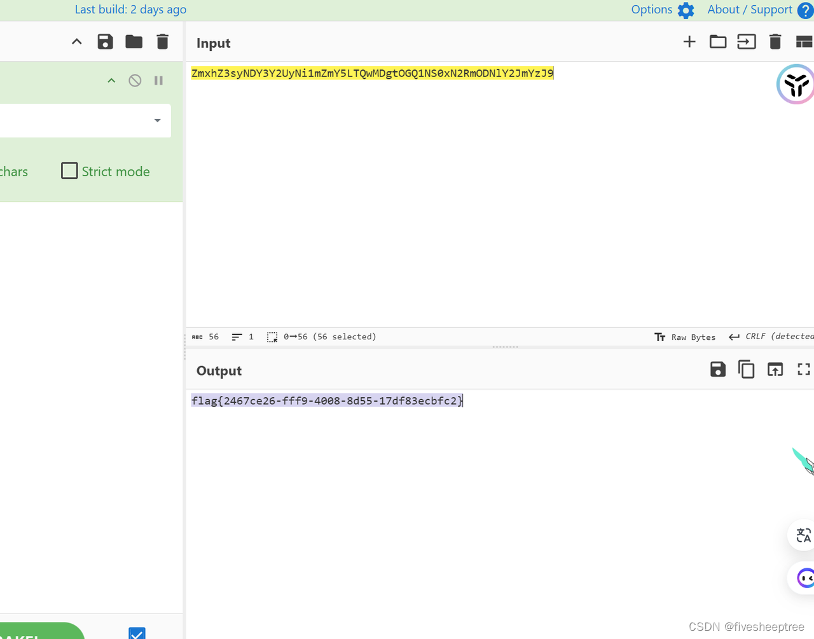Image resolution: width=814 pixels, height=639 pixels.
Task: Enable Strict mode
Action: point(69,170)
